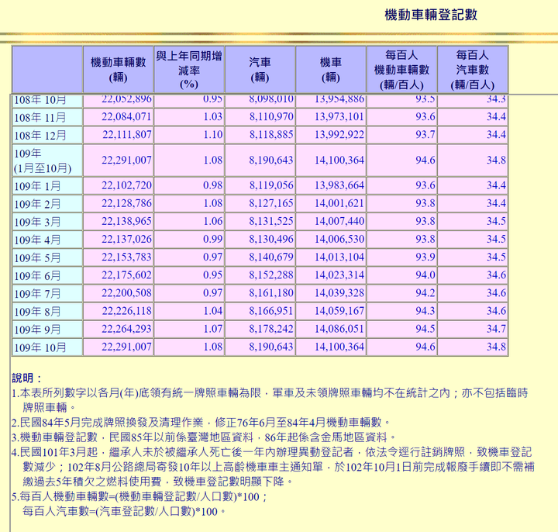This screenshot has height=532, width=558.
Task: Select the 機車(輛) column header
Action: 331,70
